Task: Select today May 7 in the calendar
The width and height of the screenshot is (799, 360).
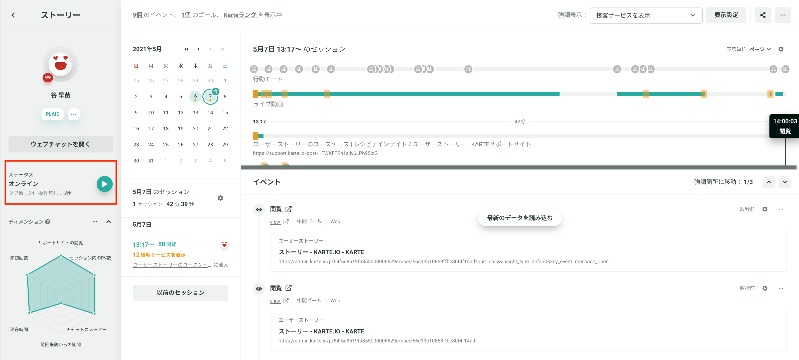Action: pyautogui.click(x=210, y=97)
